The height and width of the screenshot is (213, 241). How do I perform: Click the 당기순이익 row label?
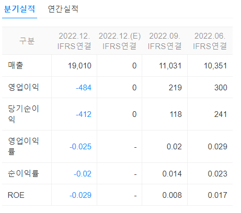click(24, 114)
